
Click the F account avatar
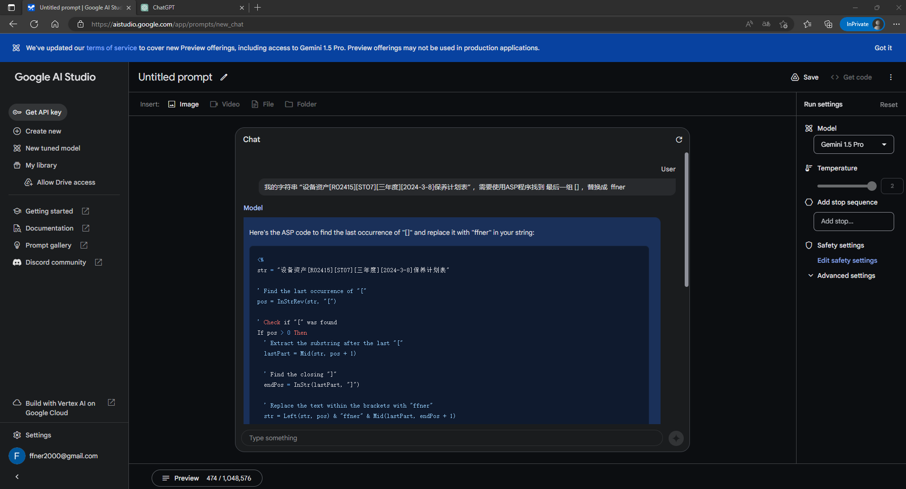click(17, 456)
